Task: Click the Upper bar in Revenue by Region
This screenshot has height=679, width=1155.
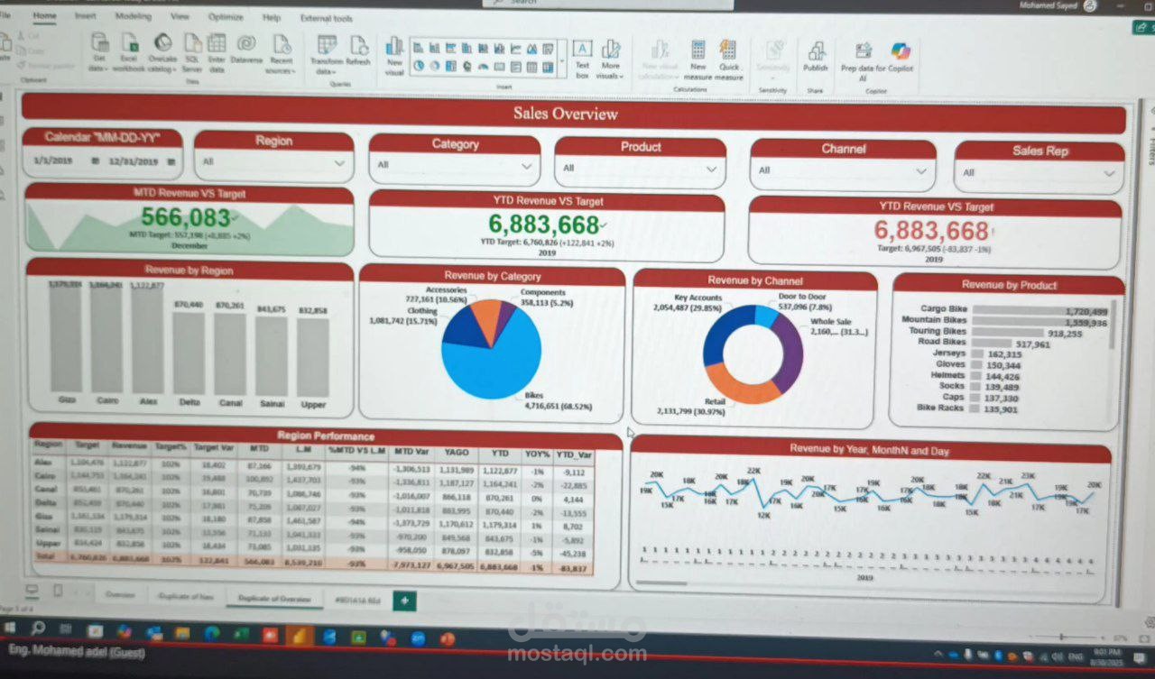Action: [313, 357]
